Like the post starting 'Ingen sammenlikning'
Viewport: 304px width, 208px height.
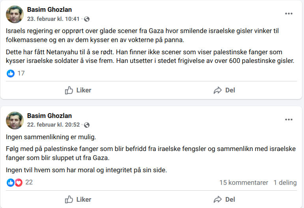coord(78,199)
